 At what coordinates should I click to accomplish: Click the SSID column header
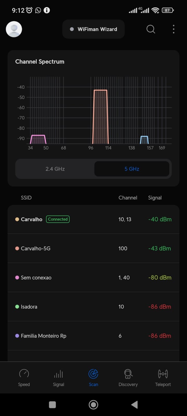click(x=26, y=198)
